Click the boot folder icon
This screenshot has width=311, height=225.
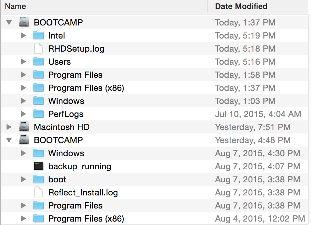[39, 179]
